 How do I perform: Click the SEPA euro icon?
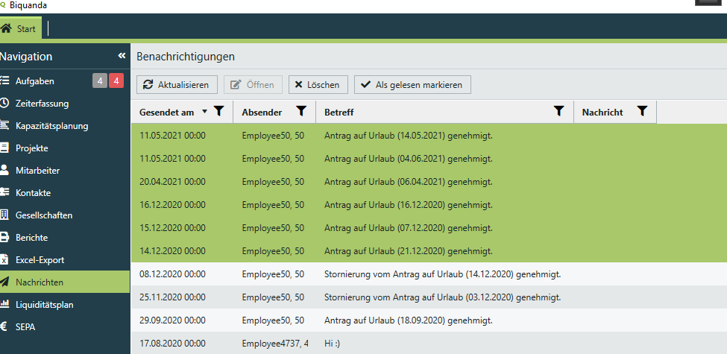click(x=5, y=327)
